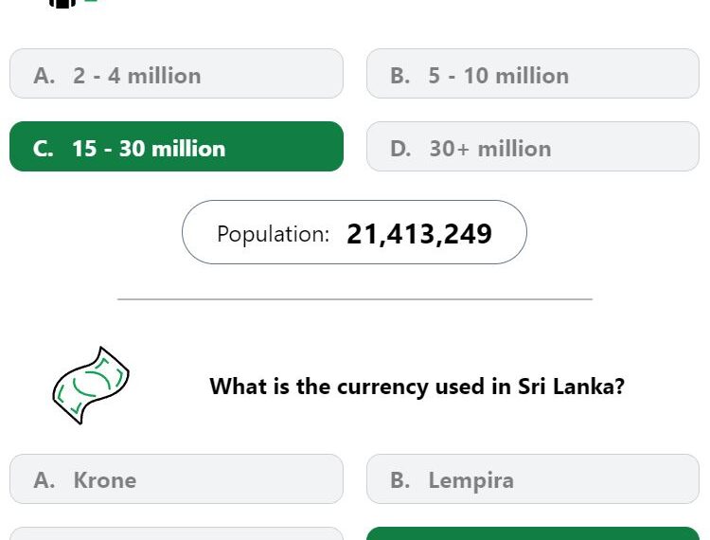Click the green highlighted currency answer at bottom
Image resolution: width=710 pixels, height=540 pixels.
[532, 533]
